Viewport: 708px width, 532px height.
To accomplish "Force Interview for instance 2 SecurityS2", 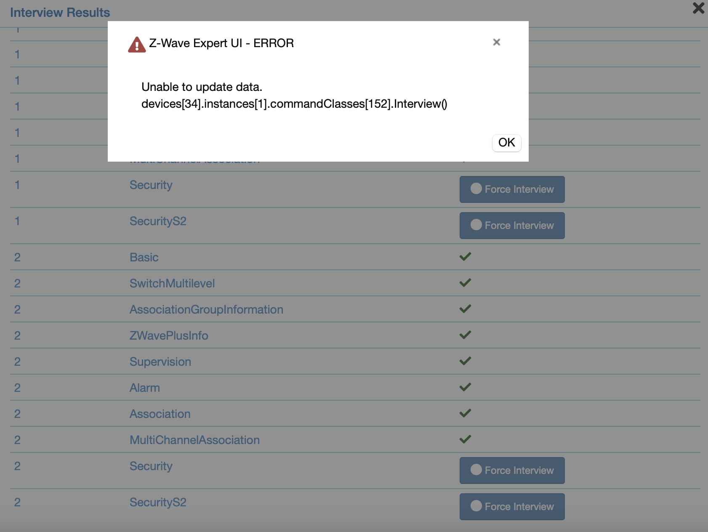I will tap(512, 507).
